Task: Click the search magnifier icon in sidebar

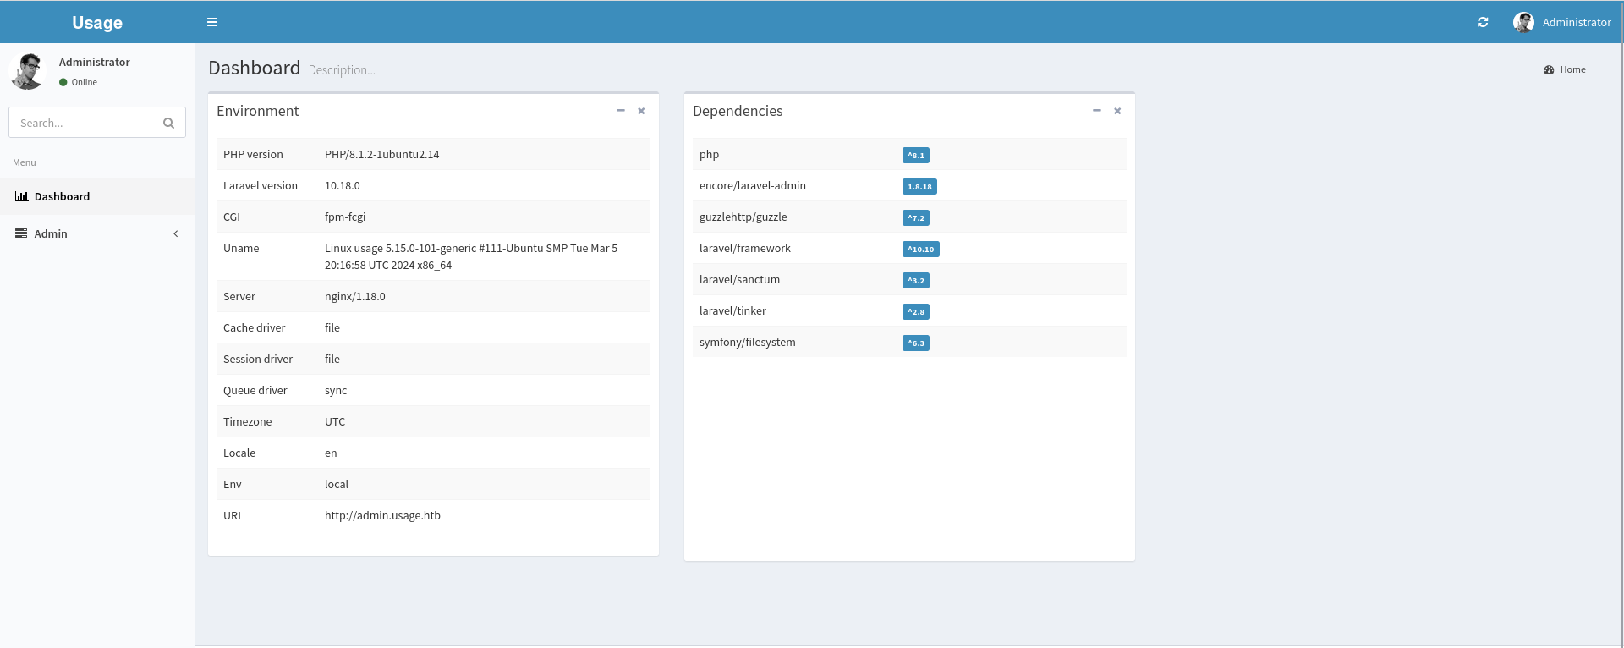Action: (168, 123)
